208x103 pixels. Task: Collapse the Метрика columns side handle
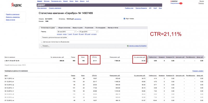pyautogui.click(x=147, y=60)
